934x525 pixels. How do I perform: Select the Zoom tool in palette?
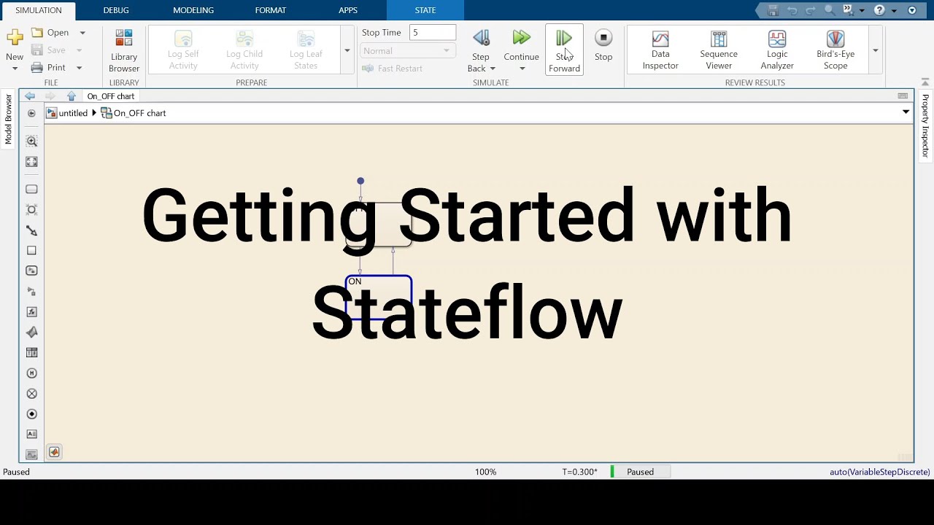[x=31, y=141]
